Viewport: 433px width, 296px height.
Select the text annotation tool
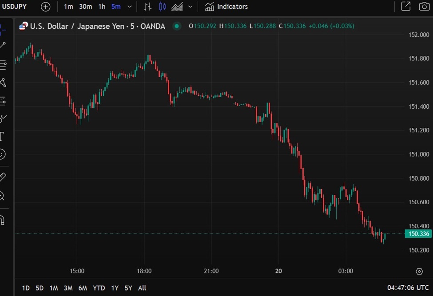[x=2, y=136]
